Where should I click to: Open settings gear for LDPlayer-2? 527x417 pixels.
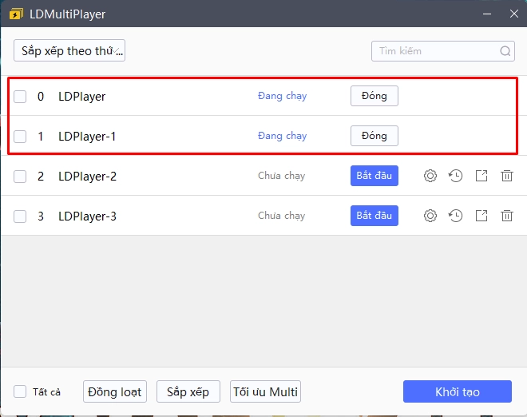click(430, 176)
